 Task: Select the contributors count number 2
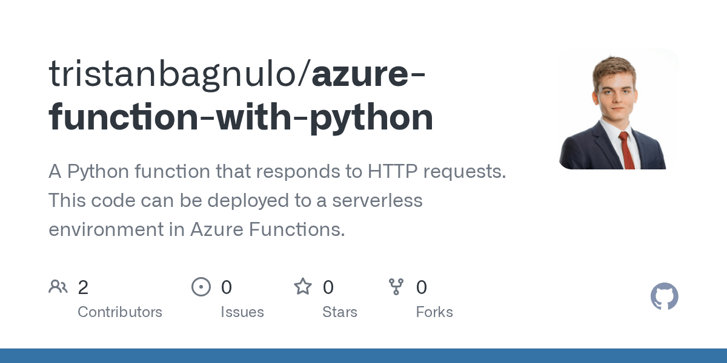click(83, 287)
